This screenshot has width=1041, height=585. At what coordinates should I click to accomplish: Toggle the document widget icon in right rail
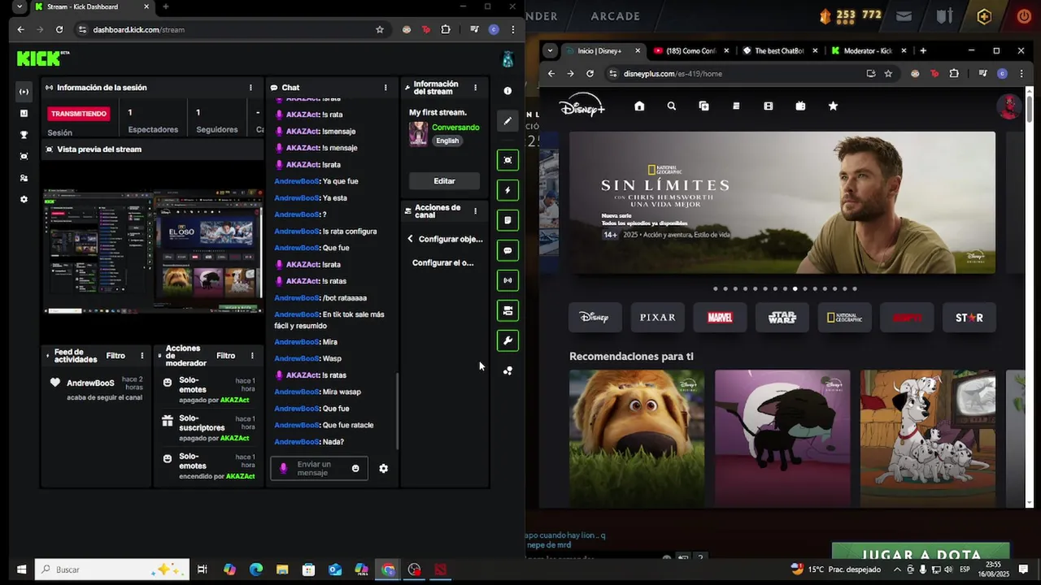coord(507,220)
